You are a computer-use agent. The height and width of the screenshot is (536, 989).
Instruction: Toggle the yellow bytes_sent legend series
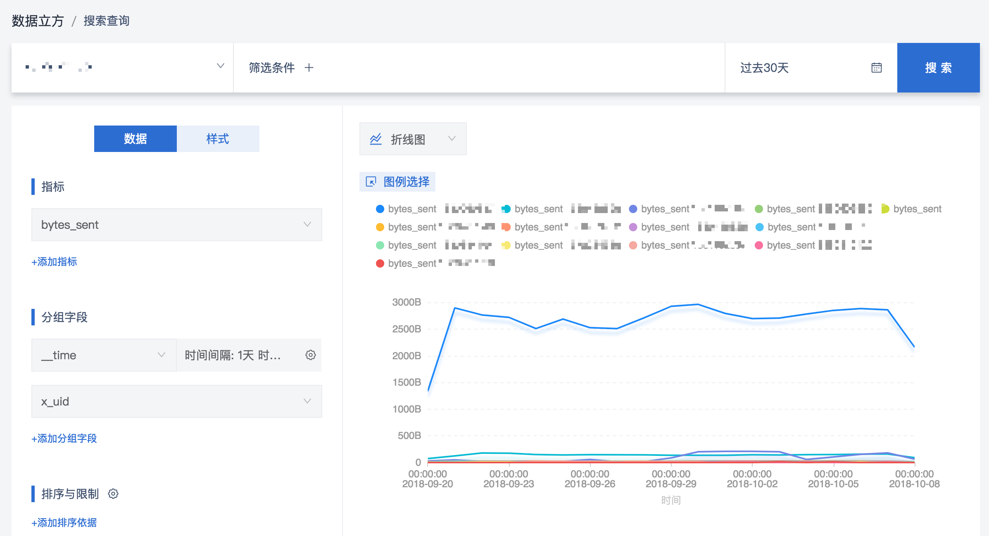506,245
